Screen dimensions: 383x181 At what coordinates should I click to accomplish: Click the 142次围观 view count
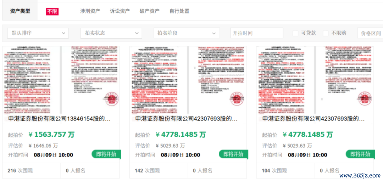coord(147,170)
